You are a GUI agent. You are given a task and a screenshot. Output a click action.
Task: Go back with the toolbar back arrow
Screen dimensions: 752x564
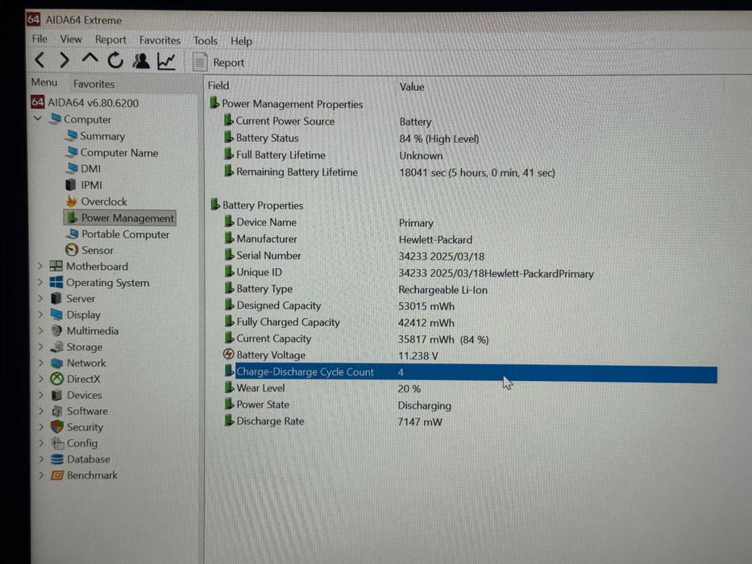(40, 60)
